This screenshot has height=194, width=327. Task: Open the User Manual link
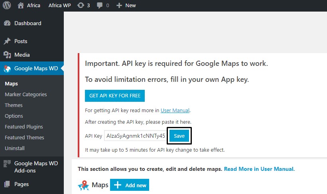(x=175, y=110)
